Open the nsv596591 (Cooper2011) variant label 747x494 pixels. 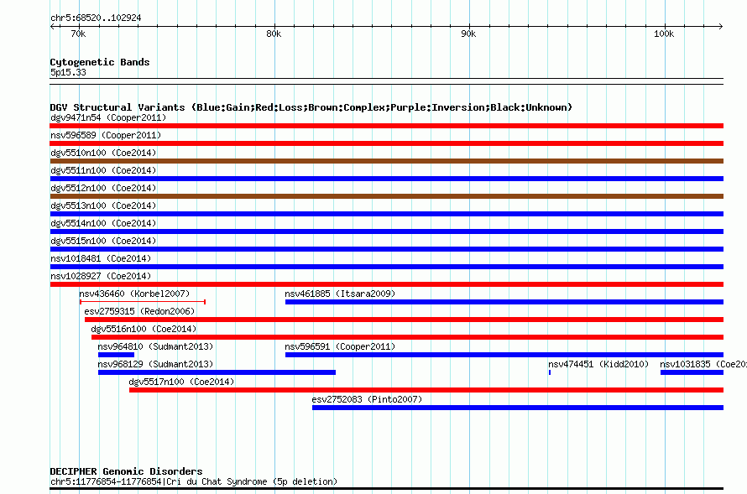tap(340, 346)
